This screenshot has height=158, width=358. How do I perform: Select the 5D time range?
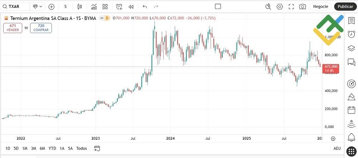coord(16,148)
